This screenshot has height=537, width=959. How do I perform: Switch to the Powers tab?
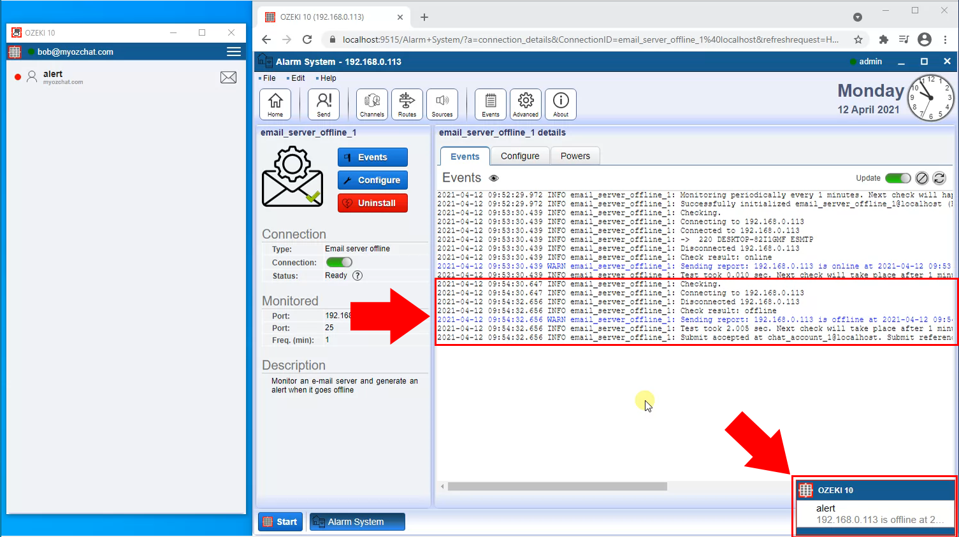pyautogui.click(x=575, y=155)
